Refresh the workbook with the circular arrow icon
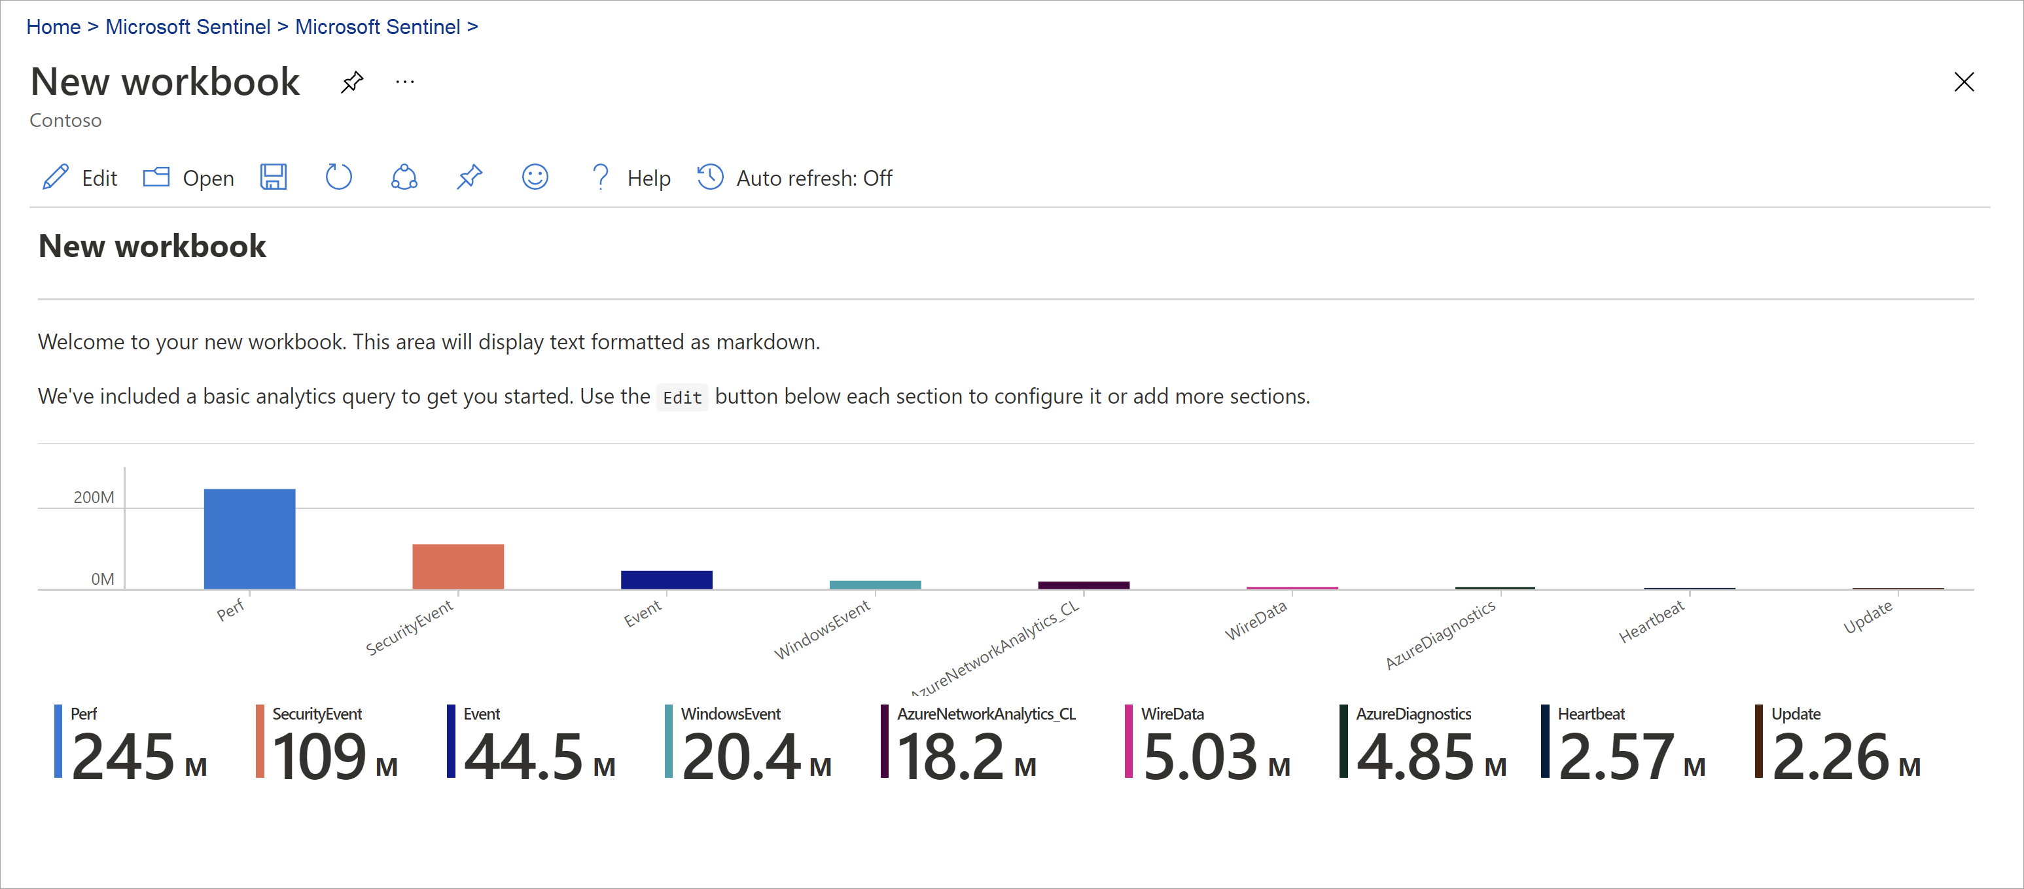2024x889 pixels. 339,177
